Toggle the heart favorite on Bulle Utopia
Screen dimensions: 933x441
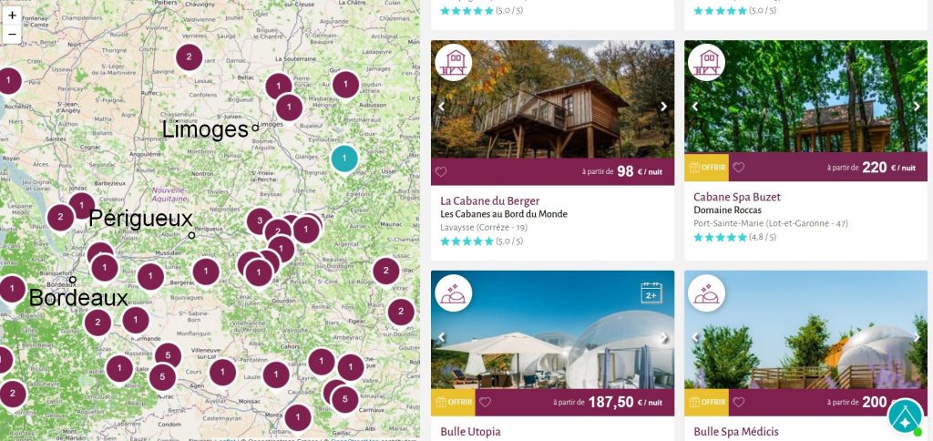(486, 402)
